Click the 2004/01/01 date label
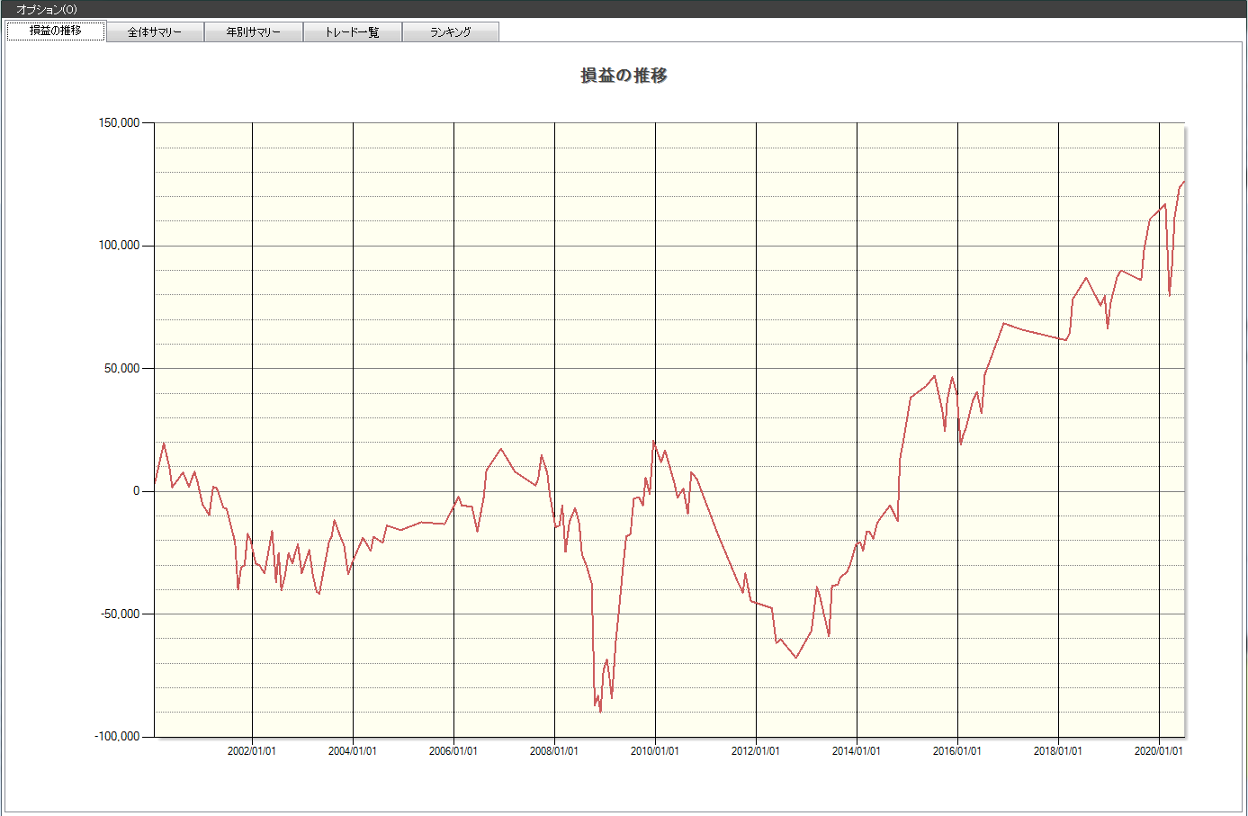 [353, 751]
